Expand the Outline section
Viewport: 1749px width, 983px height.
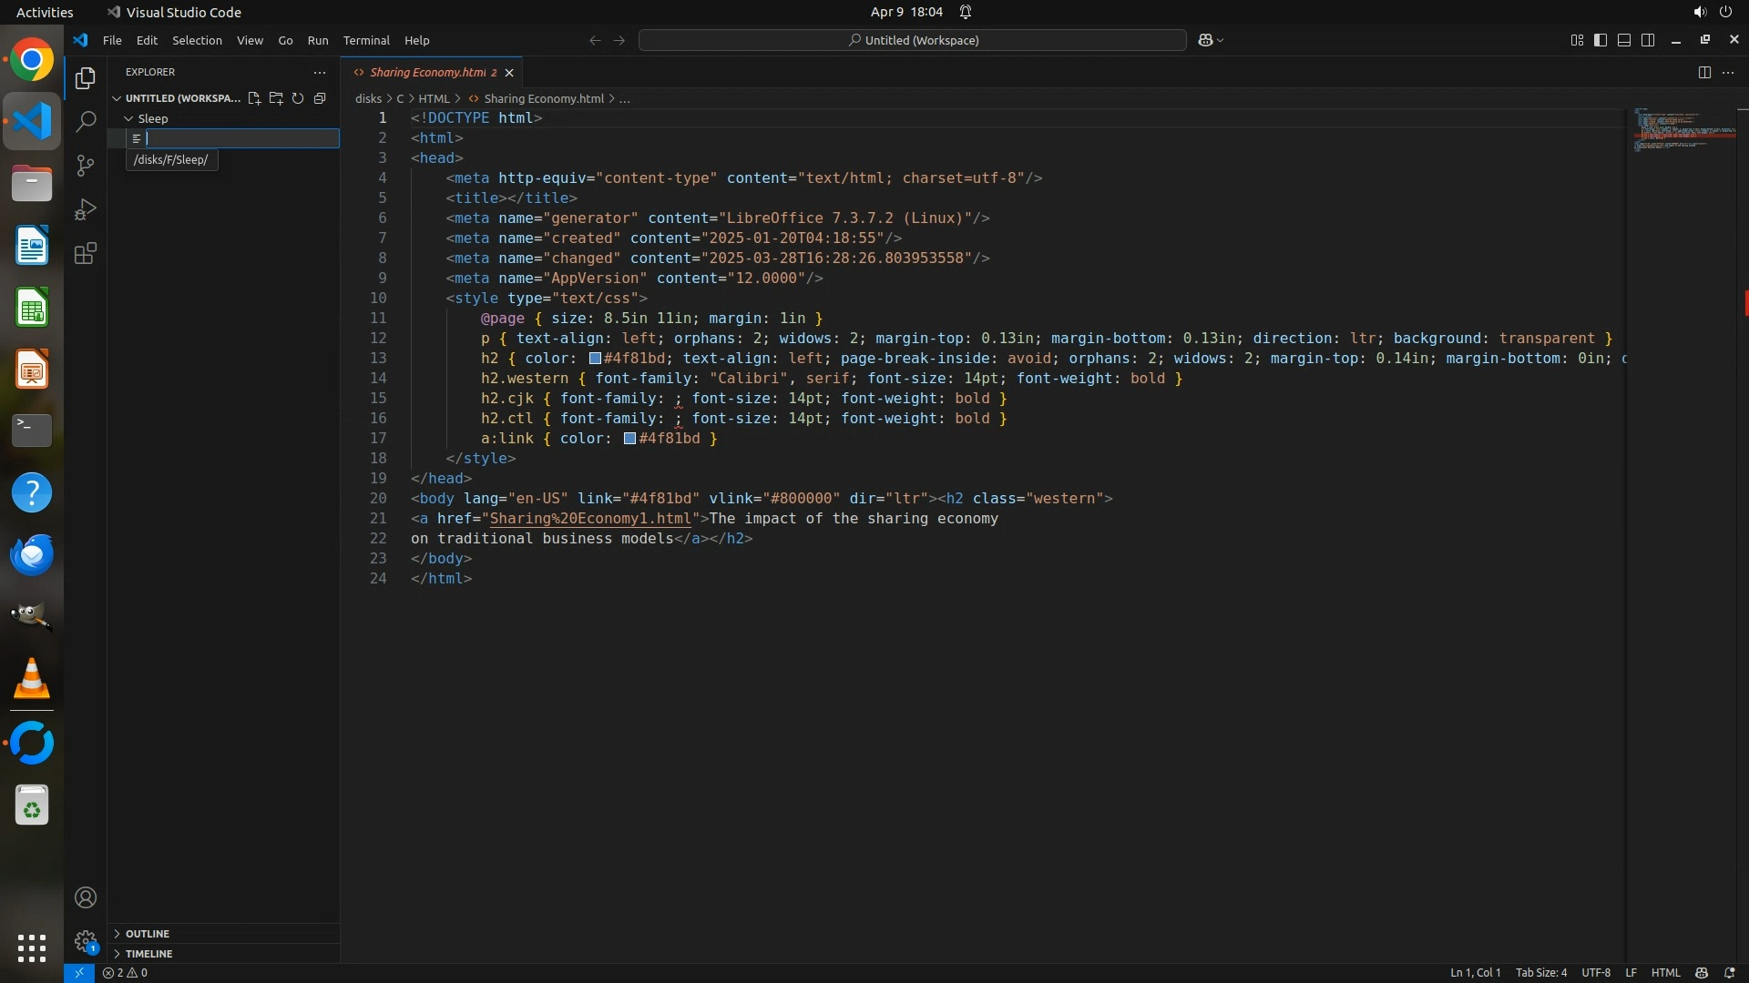click(148, 934)
